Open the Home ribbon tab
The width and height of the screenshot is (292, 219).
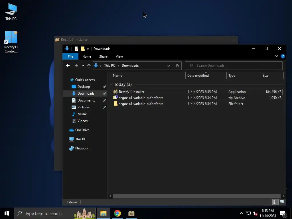tap(87, 56)
